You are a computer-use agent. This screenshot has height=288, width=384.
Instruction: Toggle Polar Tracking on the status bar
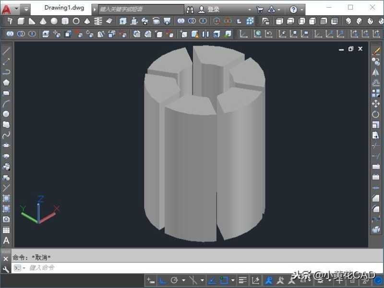click(175, 280)
